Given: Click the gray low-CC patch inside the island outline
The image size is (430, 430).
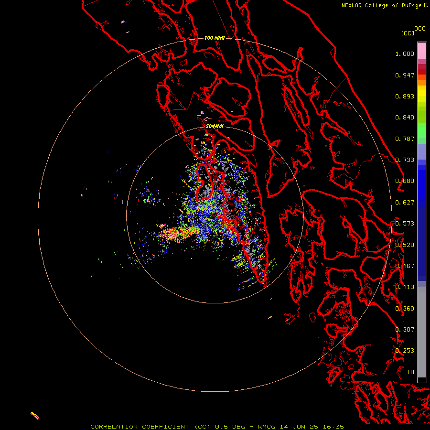Looking at the screenshot, I should click(205, 192).
